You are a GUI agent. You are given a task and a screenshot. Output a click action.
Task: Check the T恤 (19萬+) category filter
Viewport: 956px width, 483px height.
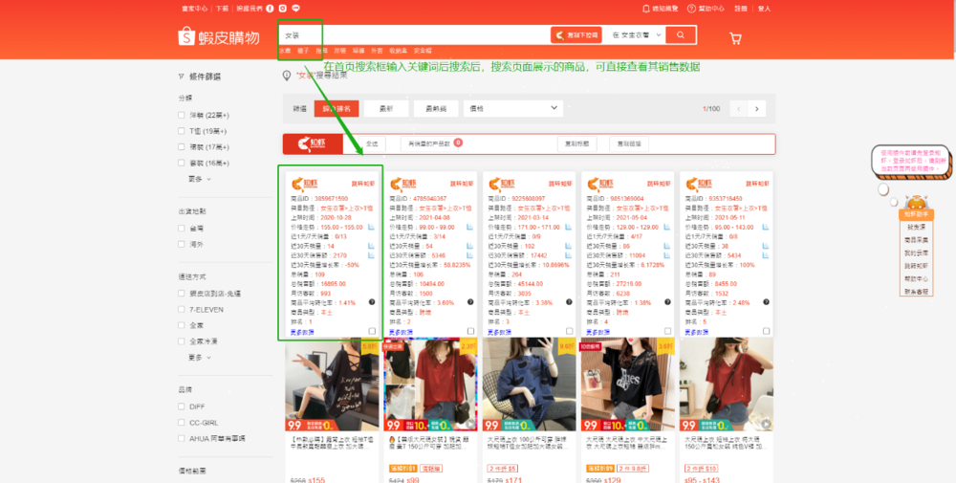(182, 131)
